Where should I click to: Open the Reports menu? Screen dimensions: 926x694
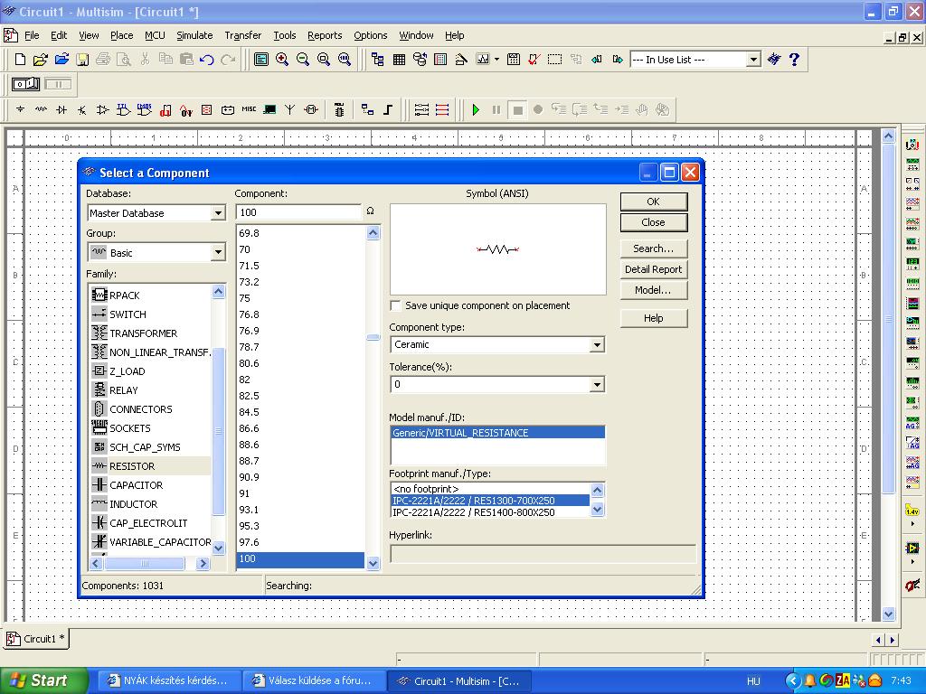pyautogui.click(x=325, y=35)
